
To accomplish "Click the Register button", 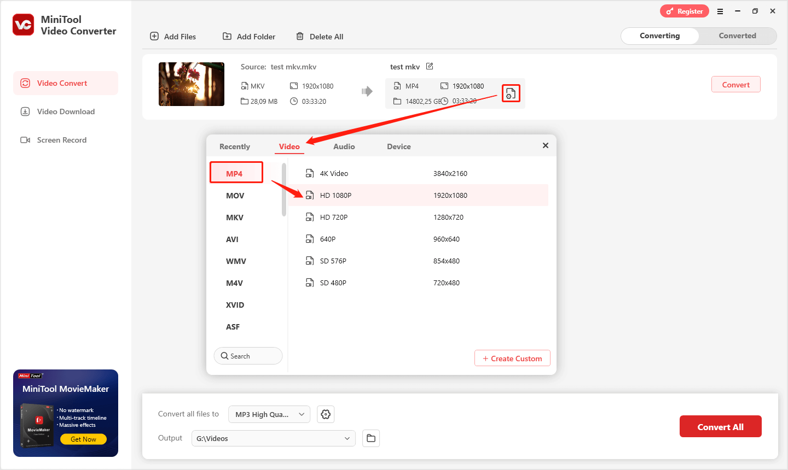I will (x=685, y=11).
